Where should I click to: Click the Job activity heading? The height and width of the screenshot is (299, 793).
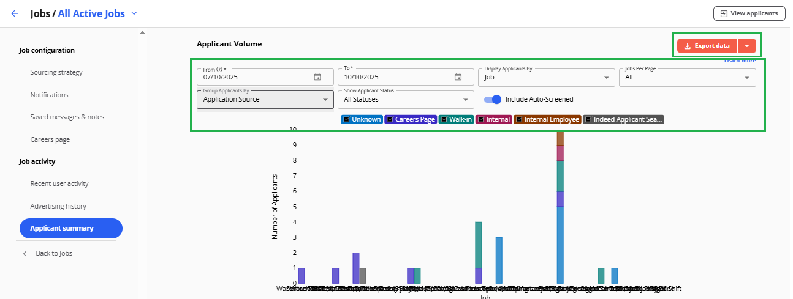[37, 161]
